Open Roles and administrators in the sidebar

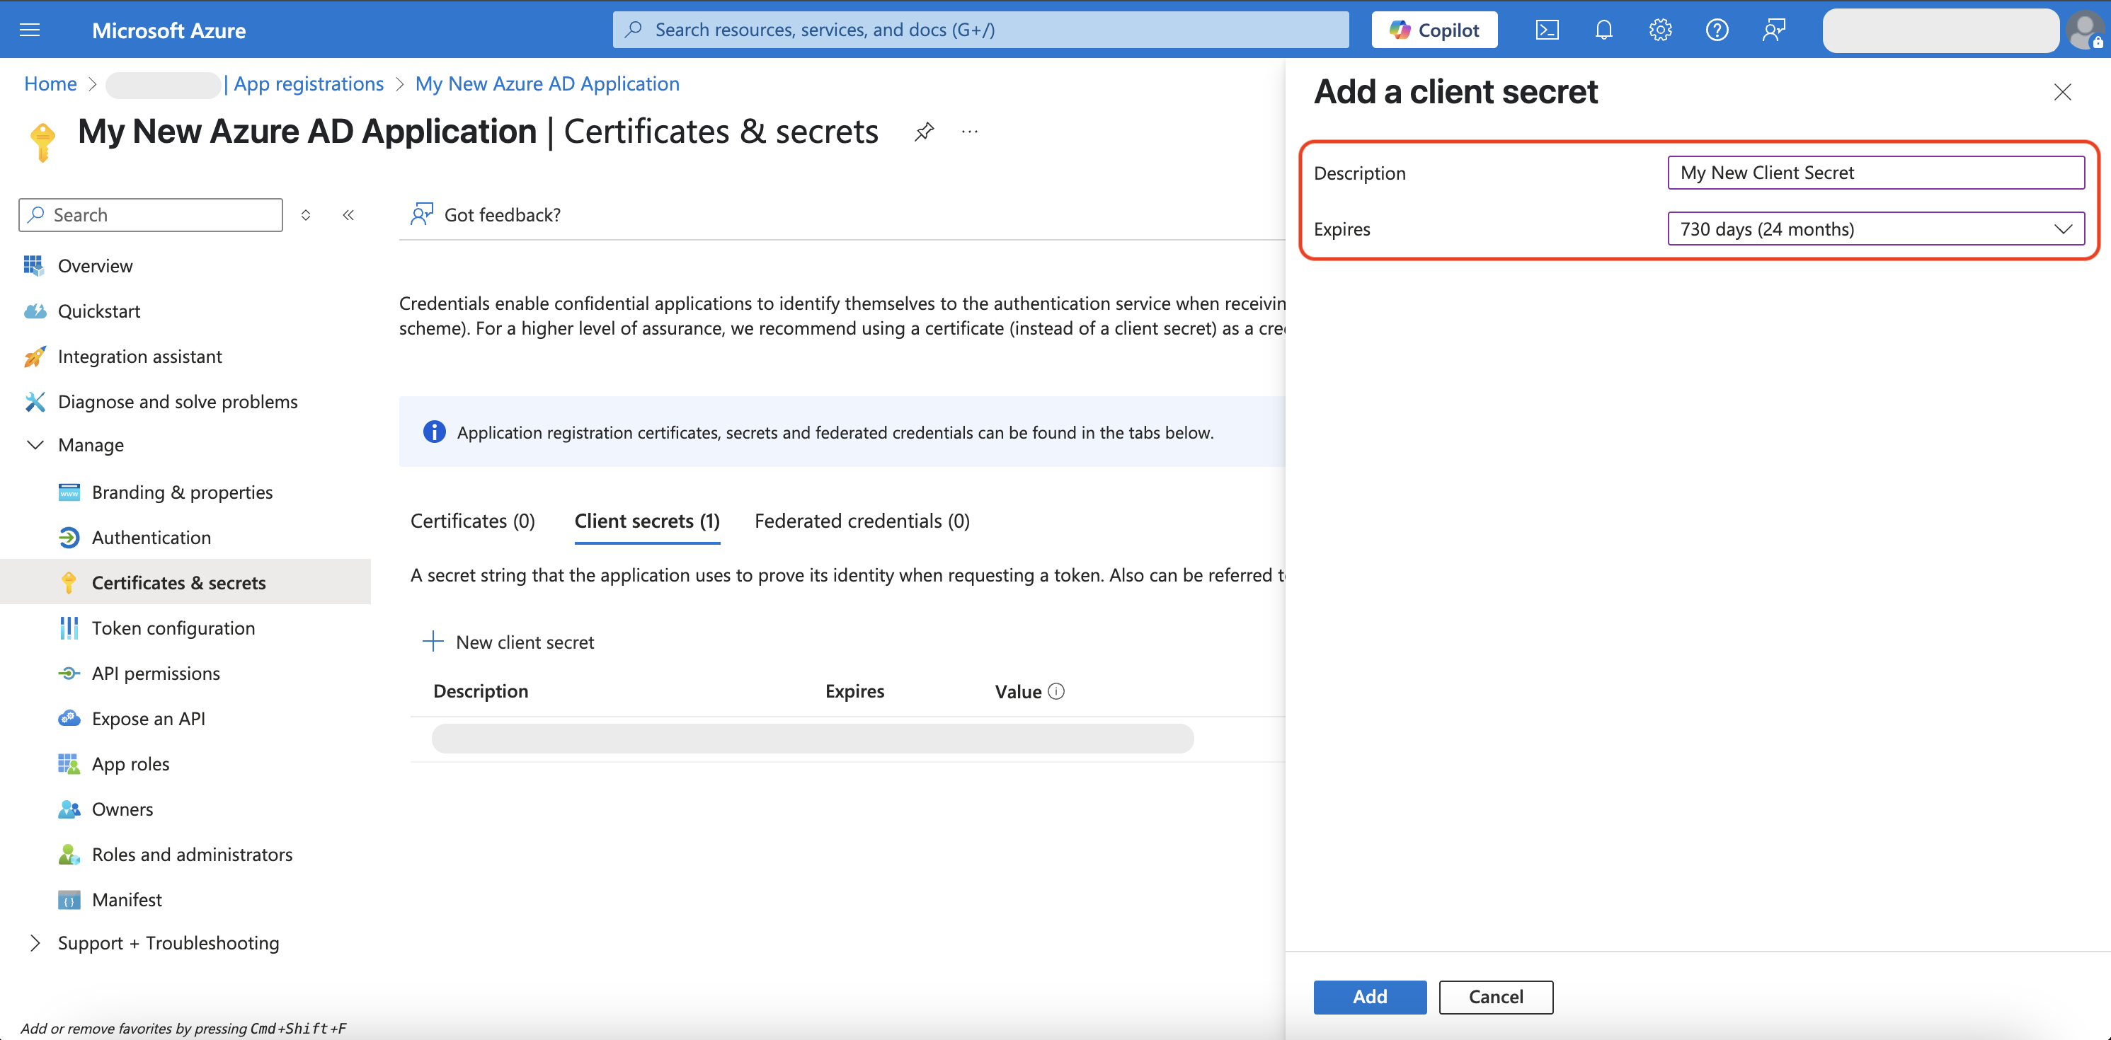(193, 854)
